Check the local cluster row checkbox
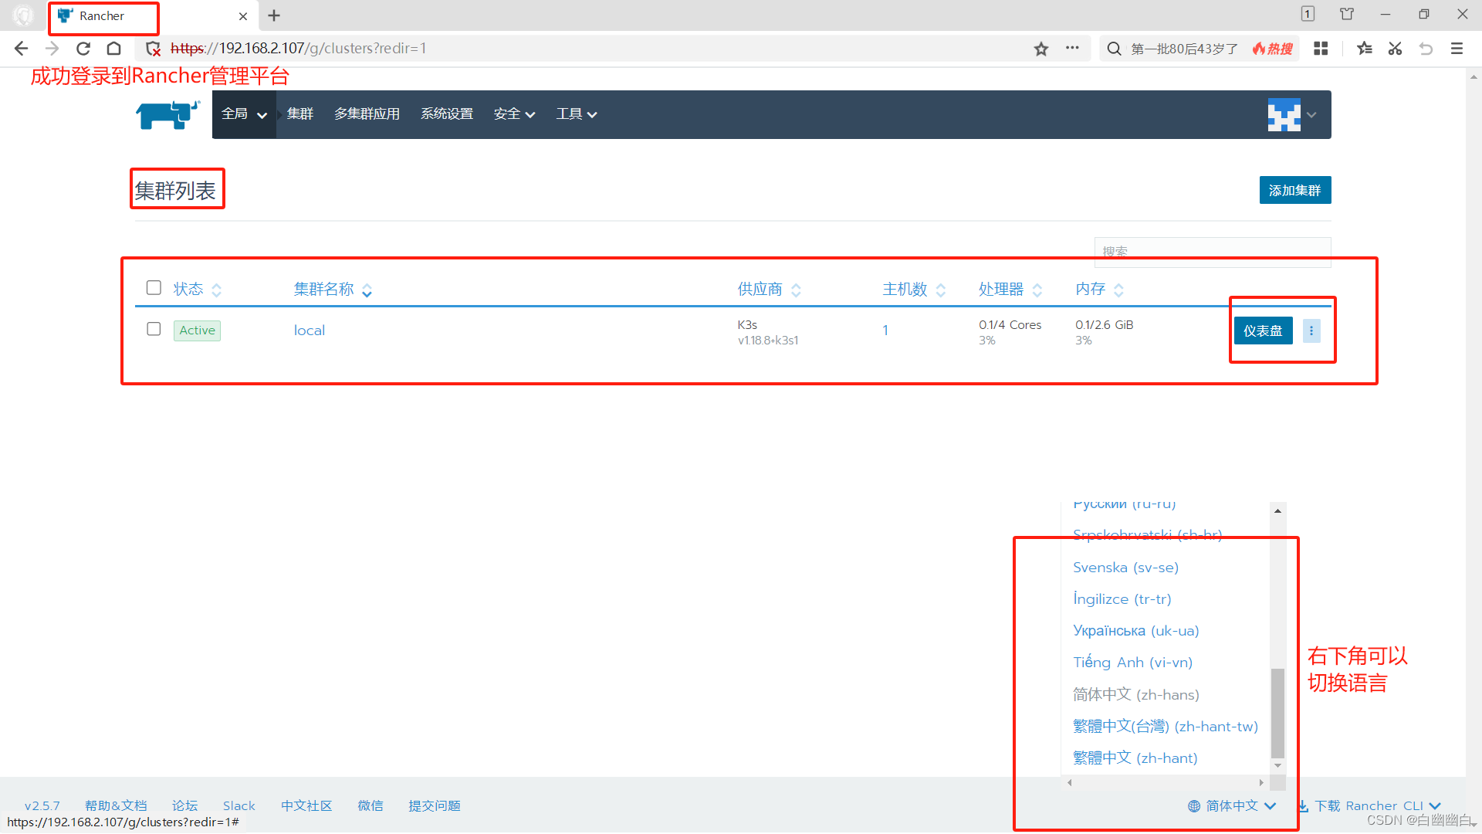The image size is (1482, 834). point(154,329)
